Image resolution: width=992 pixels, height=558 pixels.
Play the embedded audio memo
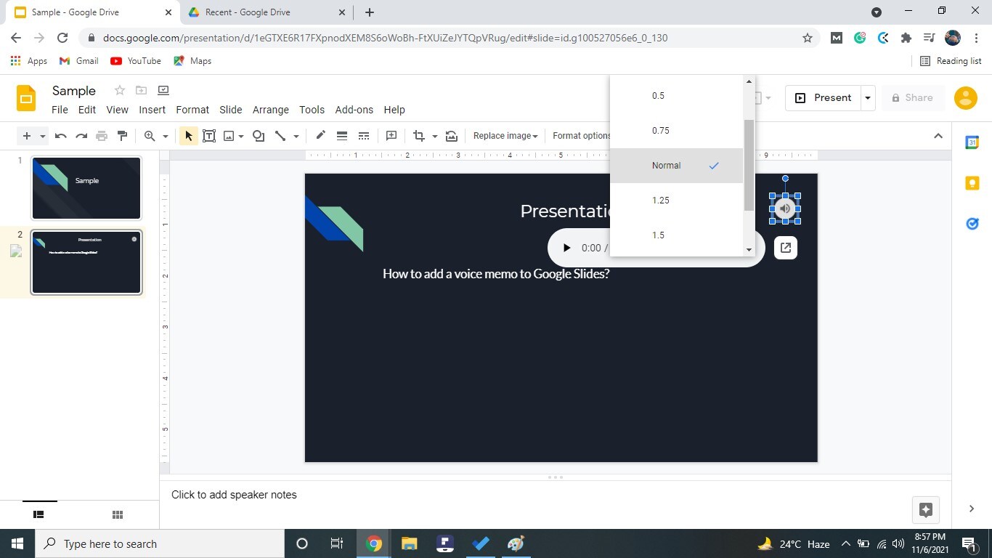[x=567, y=247]
